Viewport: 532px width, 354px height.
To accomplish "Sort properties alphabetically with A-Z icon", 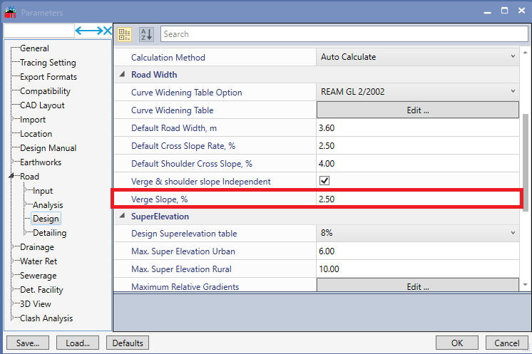I will [147, 34].
